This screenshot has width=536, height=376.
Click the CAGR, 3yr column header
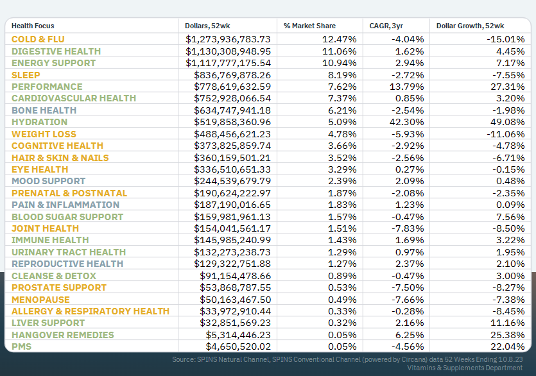386,26
